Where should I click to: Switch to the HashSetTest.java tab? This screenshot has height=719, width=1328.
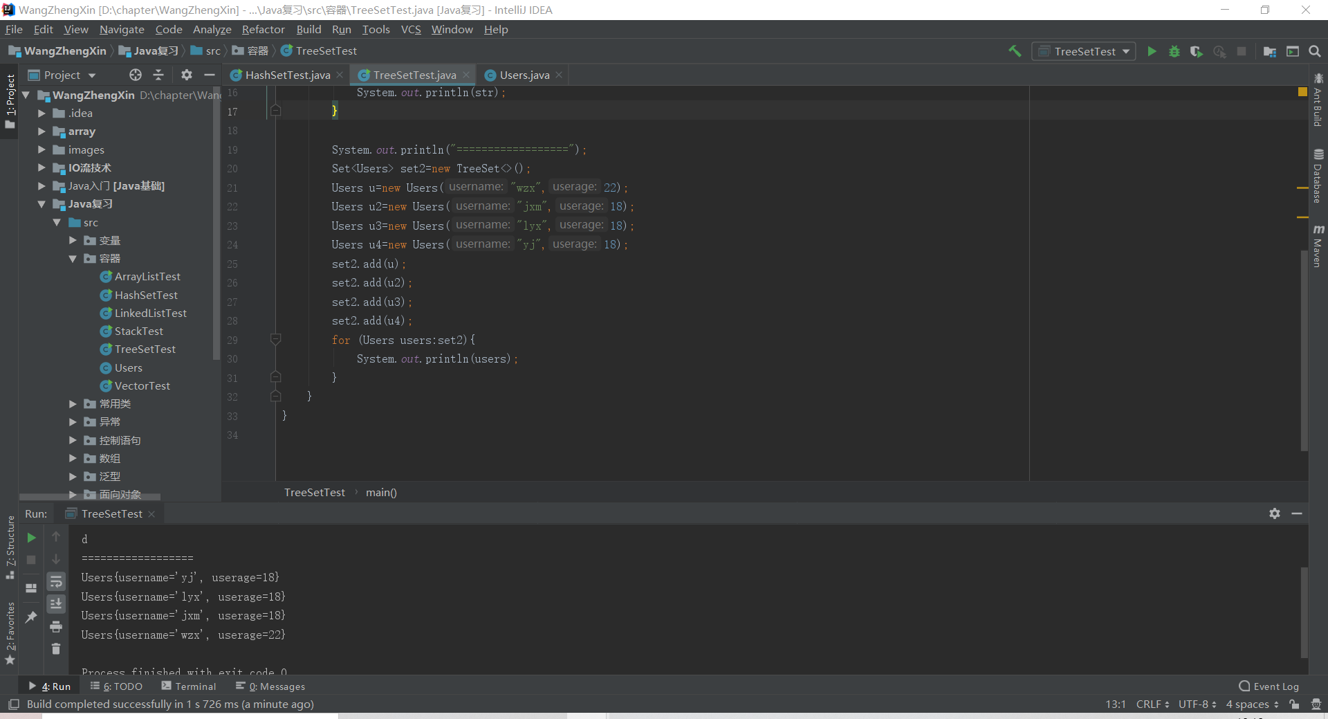tap(288, 75)
